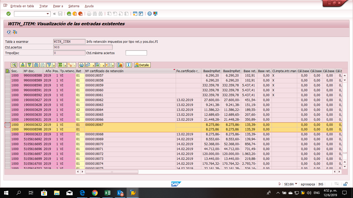
Task: Sort descending in grid toolbar
Action: coord(29,65)
